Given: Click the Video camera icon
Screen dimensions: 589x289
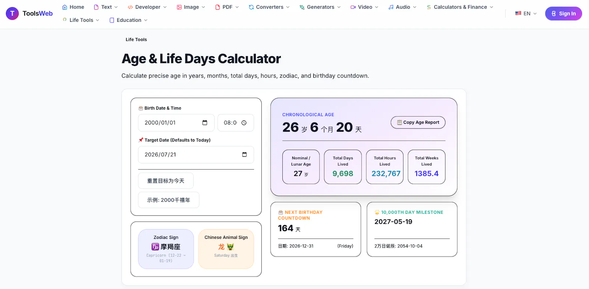Looking at the screenshot, I should point(353,7).
